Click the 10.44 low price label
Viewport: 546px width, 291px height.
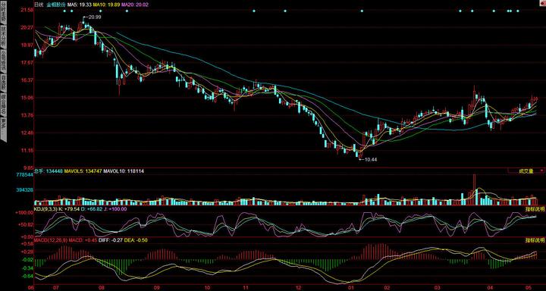371,159
